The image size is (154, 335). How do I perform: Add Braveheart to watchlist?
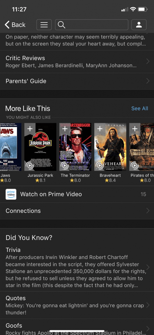99,129
